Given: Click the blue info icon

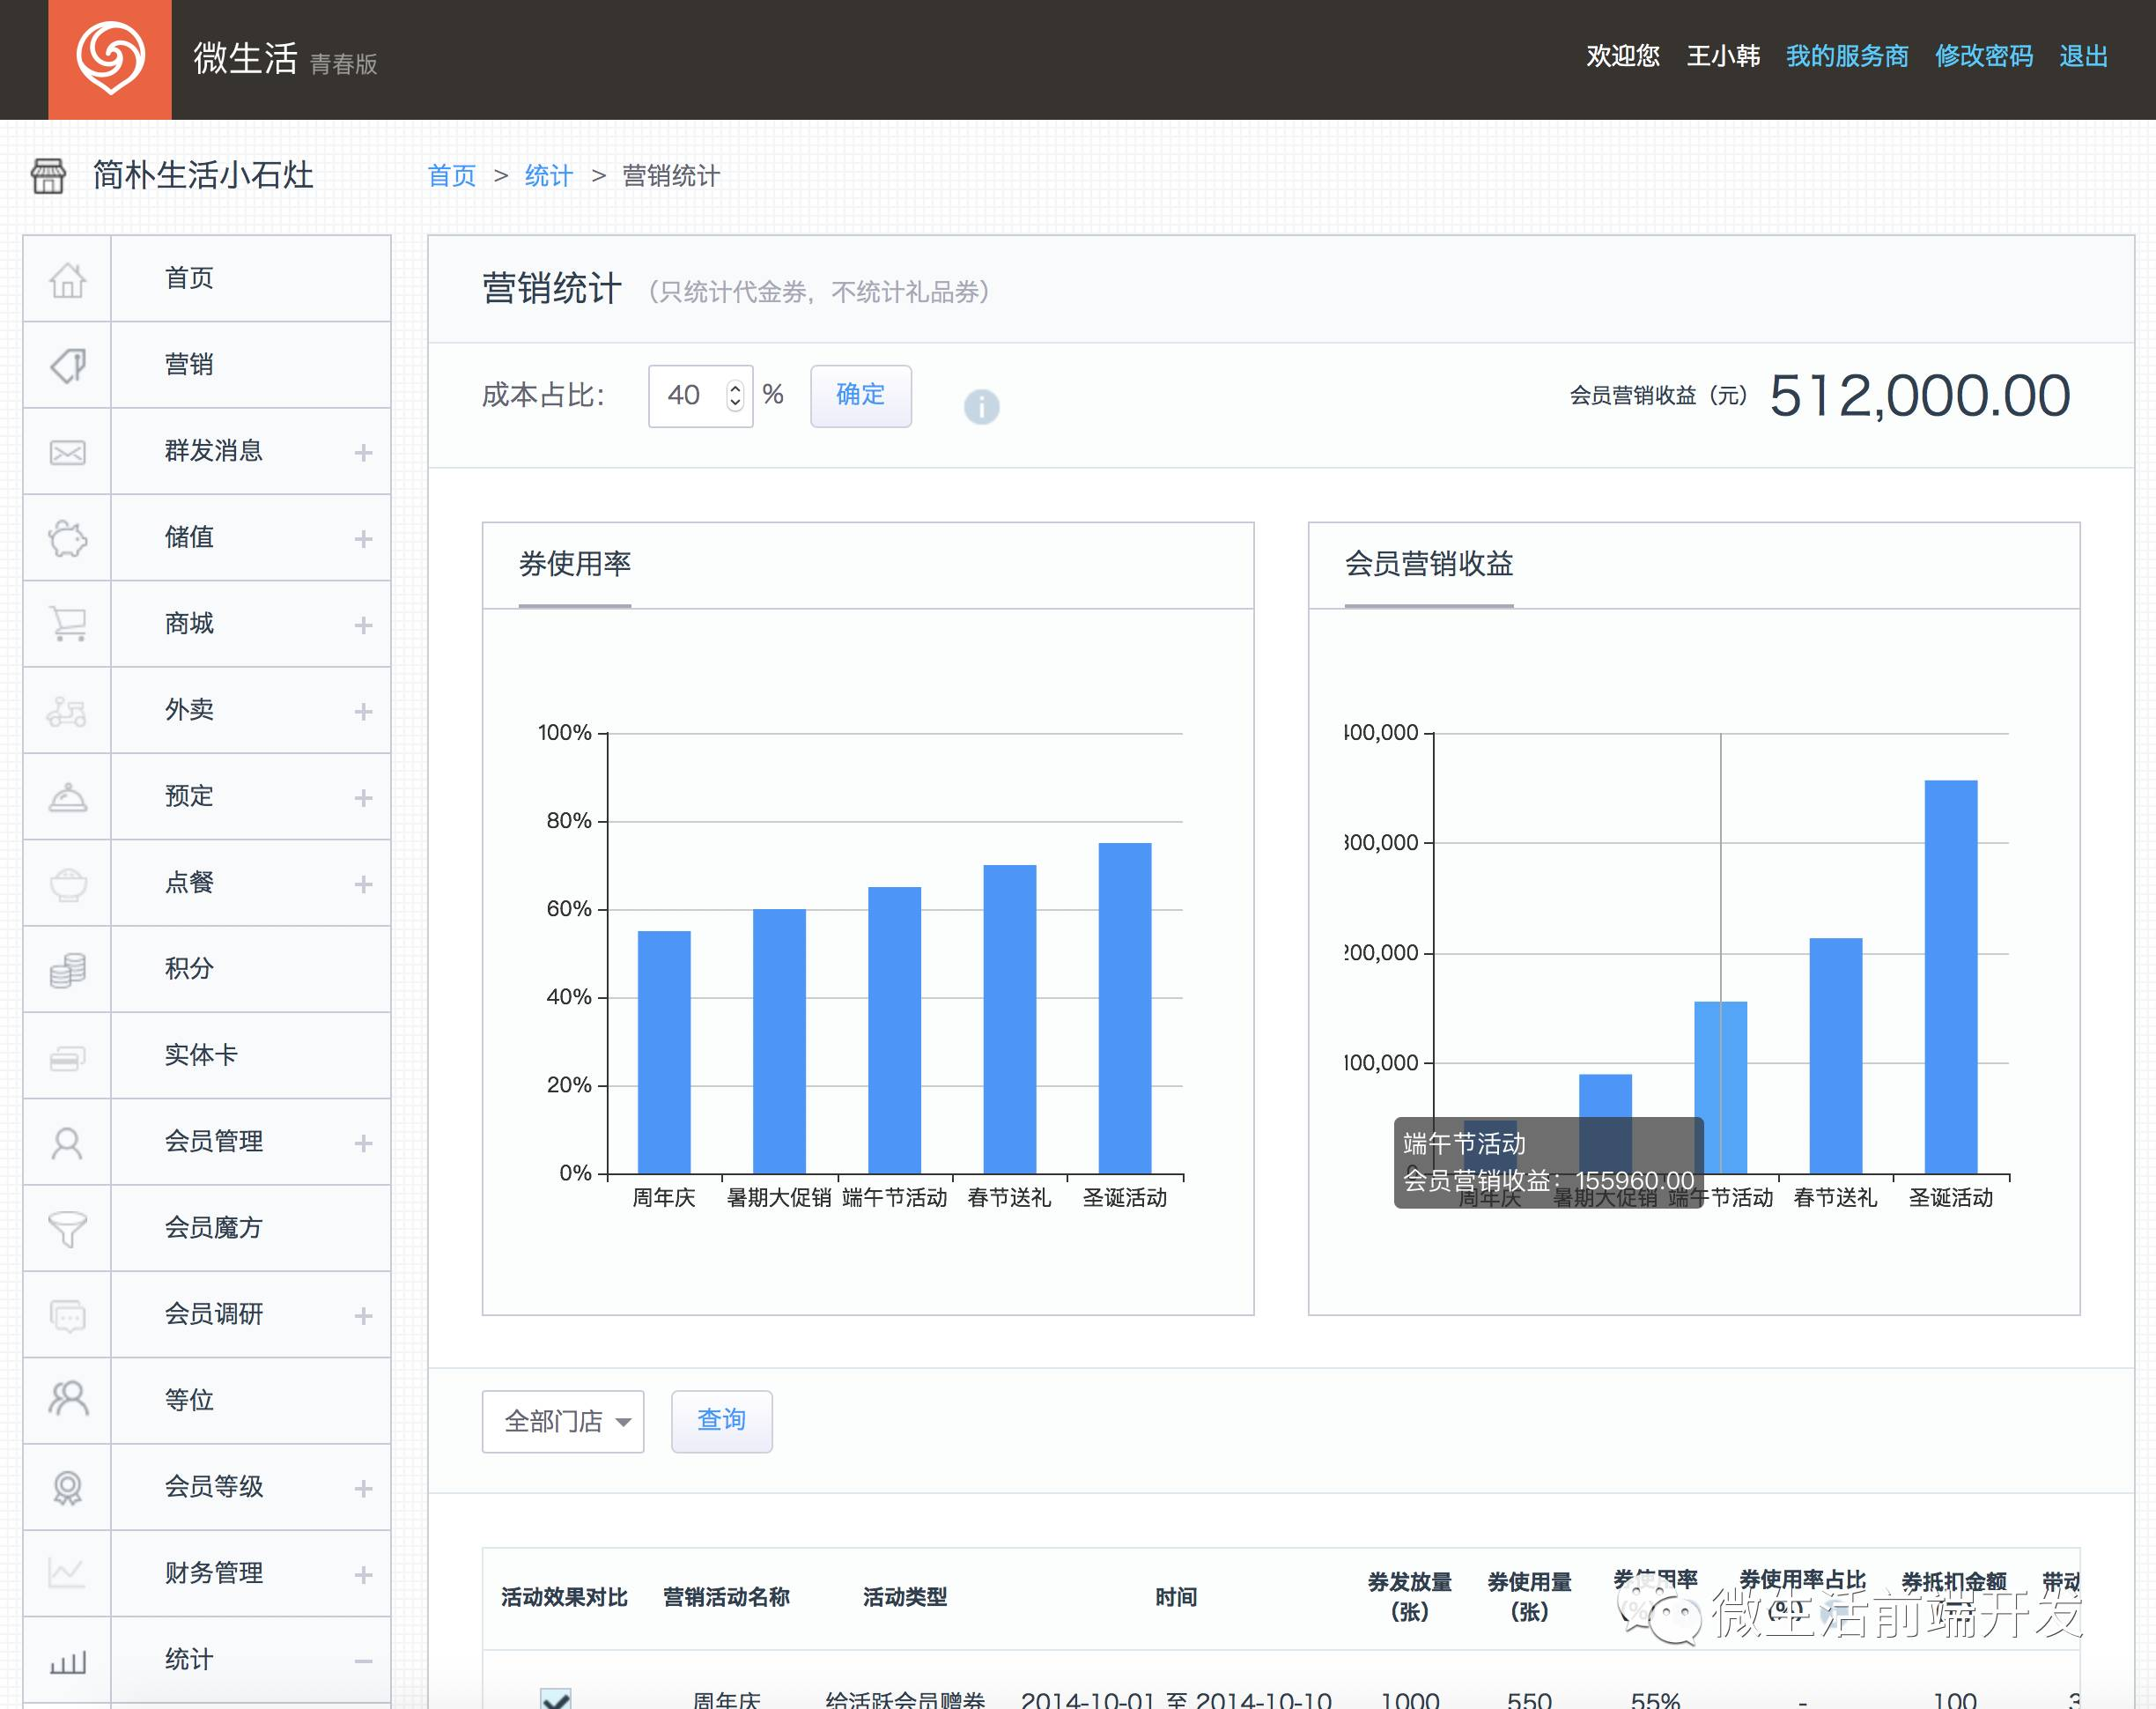Looking at the screenshot, I should 981,406.
